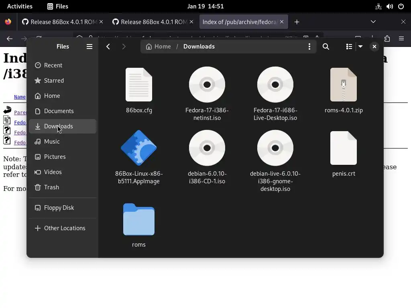The height and width of the screenshot is (308, 411).
Task: Open Videos in the sidebar
Action: [x=63, y=172]
